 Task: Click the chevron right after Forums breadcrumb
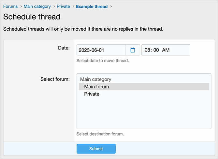click(21, 7)
